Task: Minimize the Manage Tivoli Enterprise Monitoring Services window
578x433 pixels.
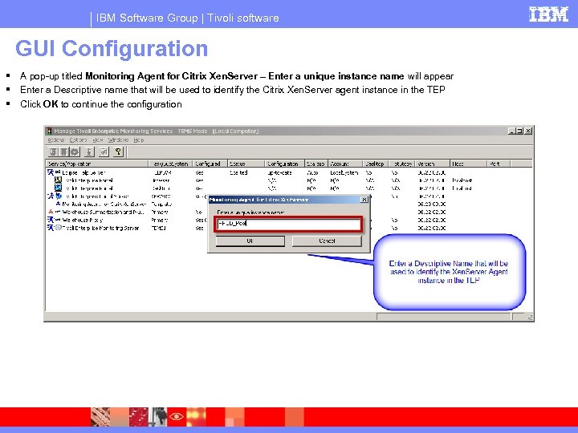Action: 511,131
